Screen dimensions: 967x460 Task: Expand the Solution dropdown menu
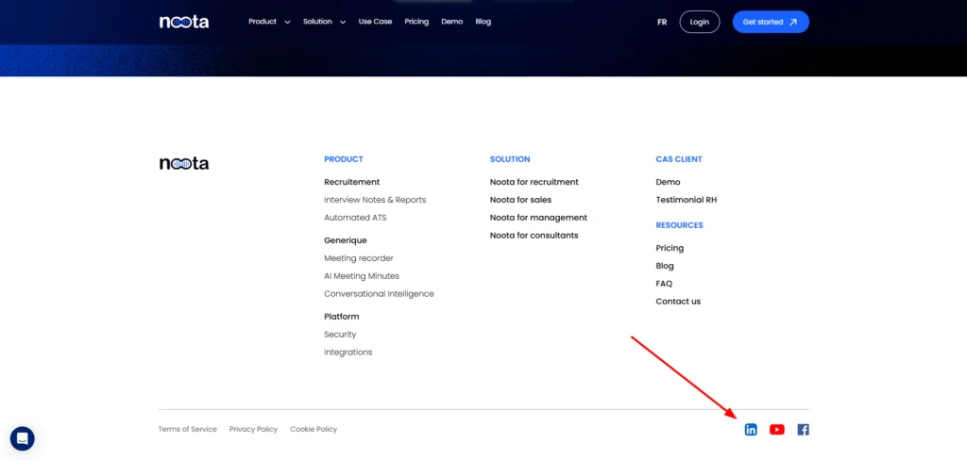[x=324, y=22]
